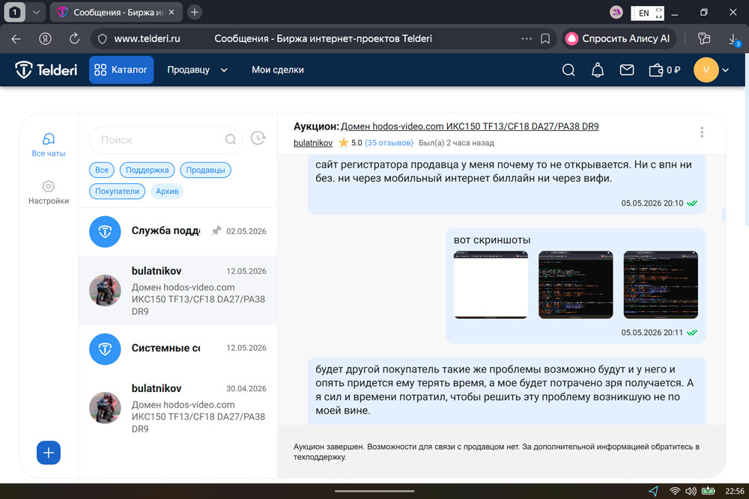Screen dimensions: 749x499
Task: Open the clock showing 22:56
Action: 734,491
